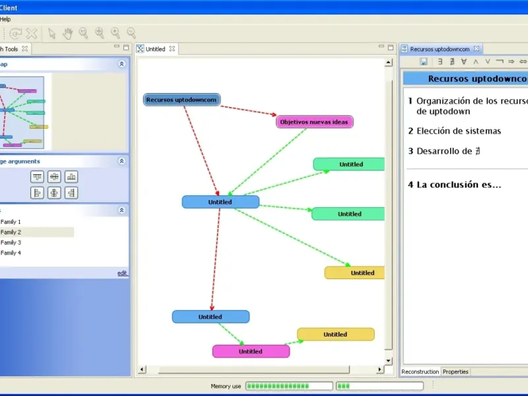Viewport: 528px width, 396px height.
Task: Click the graph canvas horizontal scrollbar thumb
Action: tap(254, 370)
